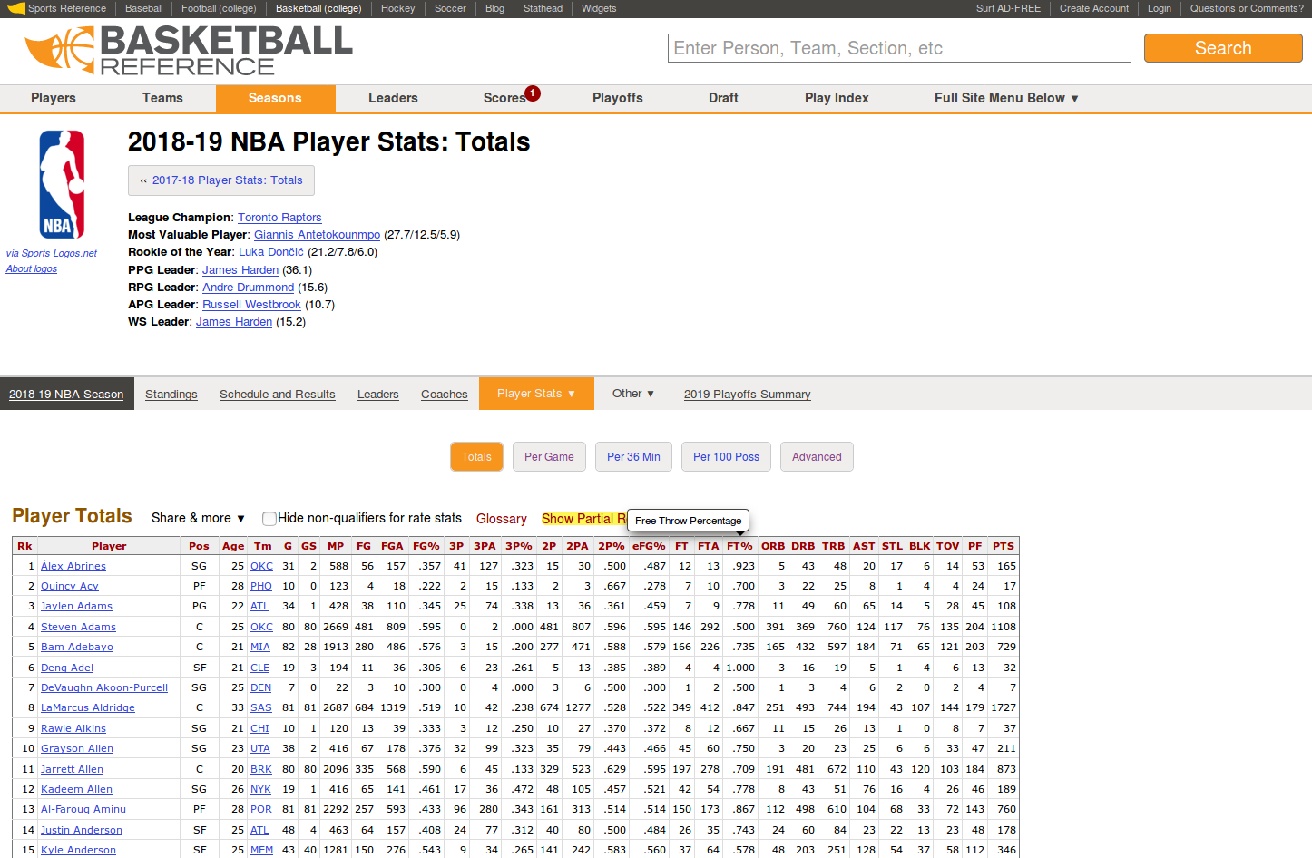Screen dimensions: 1312x858
Task: Open Luka Dončić rookie link
Action: click(271, 252)
